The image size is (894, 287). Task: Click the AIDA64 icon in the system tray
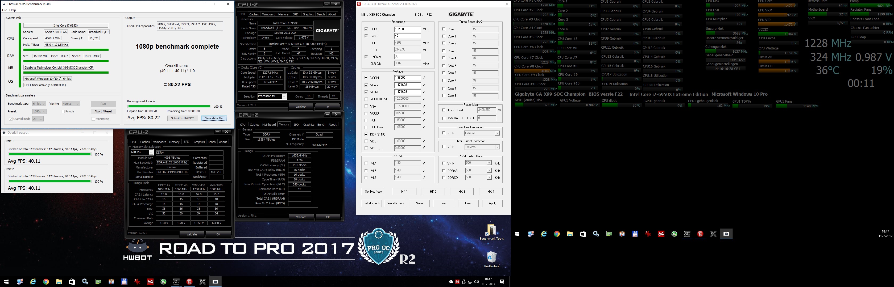pos(457,282)
